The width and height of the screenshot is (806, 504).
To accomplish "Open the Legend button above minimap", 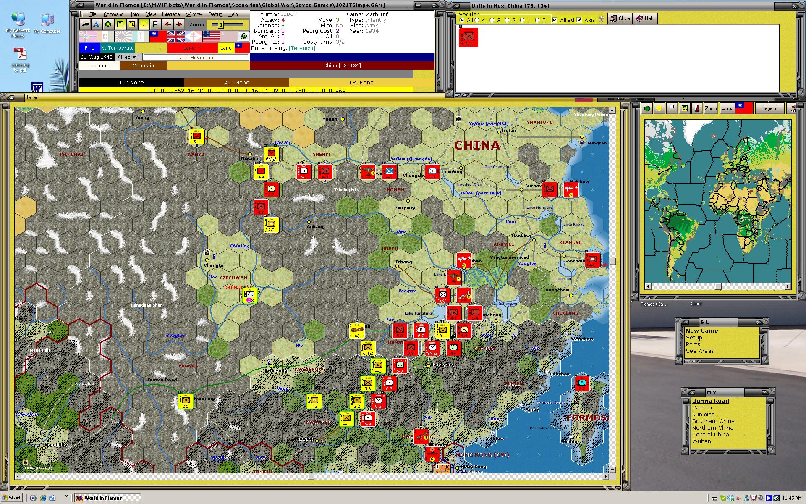I will (769, 108).
